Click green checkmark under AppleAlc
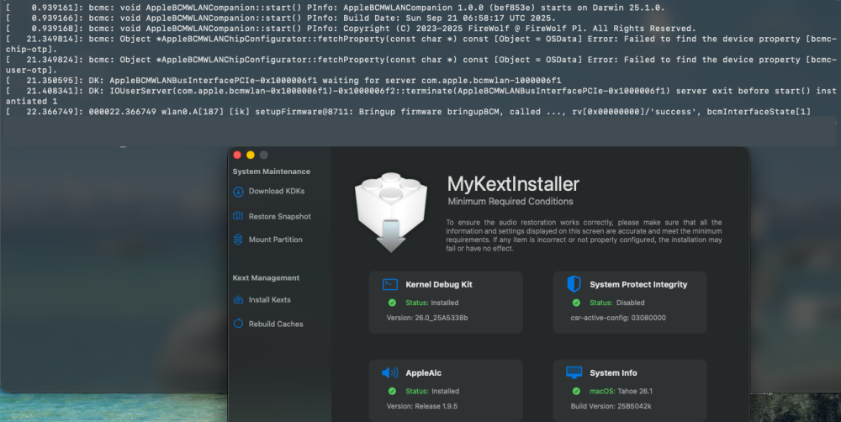 392,391
